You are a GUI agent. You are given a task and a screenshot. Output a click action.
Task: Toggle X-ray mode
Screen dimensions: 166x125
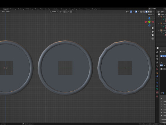pyautogui.click(x=141, y=12)
